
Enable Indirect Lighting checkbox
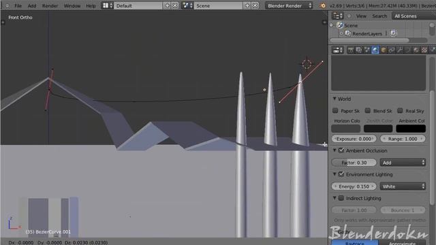pyautogui.click(x=341, y=198)
